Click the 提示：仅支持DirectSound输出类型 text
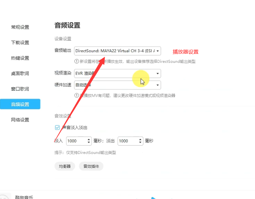 (x=85, y=153)
